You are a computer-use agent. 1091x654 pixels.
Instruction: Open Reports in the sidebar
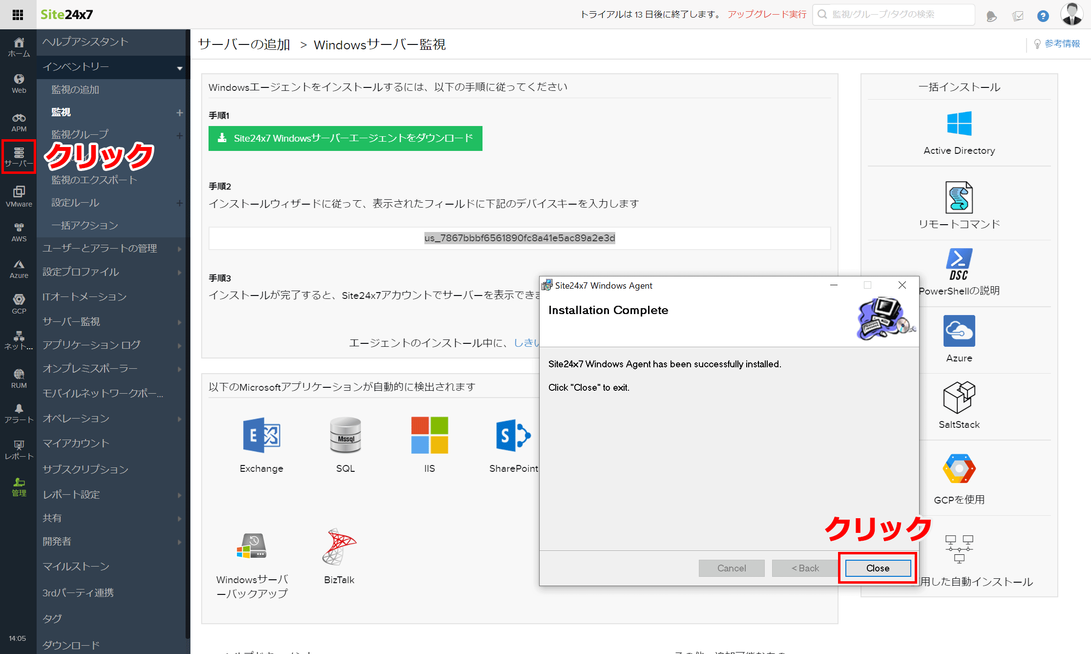[19, 450]
